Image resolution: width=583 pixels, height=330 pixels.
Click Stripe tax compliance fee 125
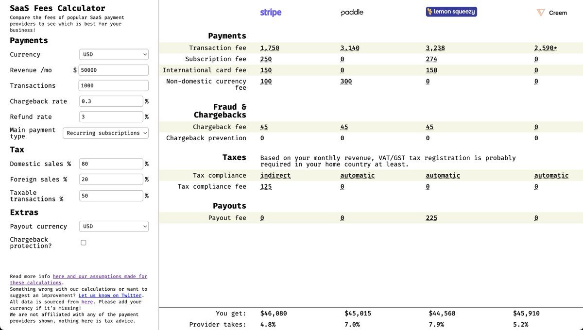click(266, 187)
